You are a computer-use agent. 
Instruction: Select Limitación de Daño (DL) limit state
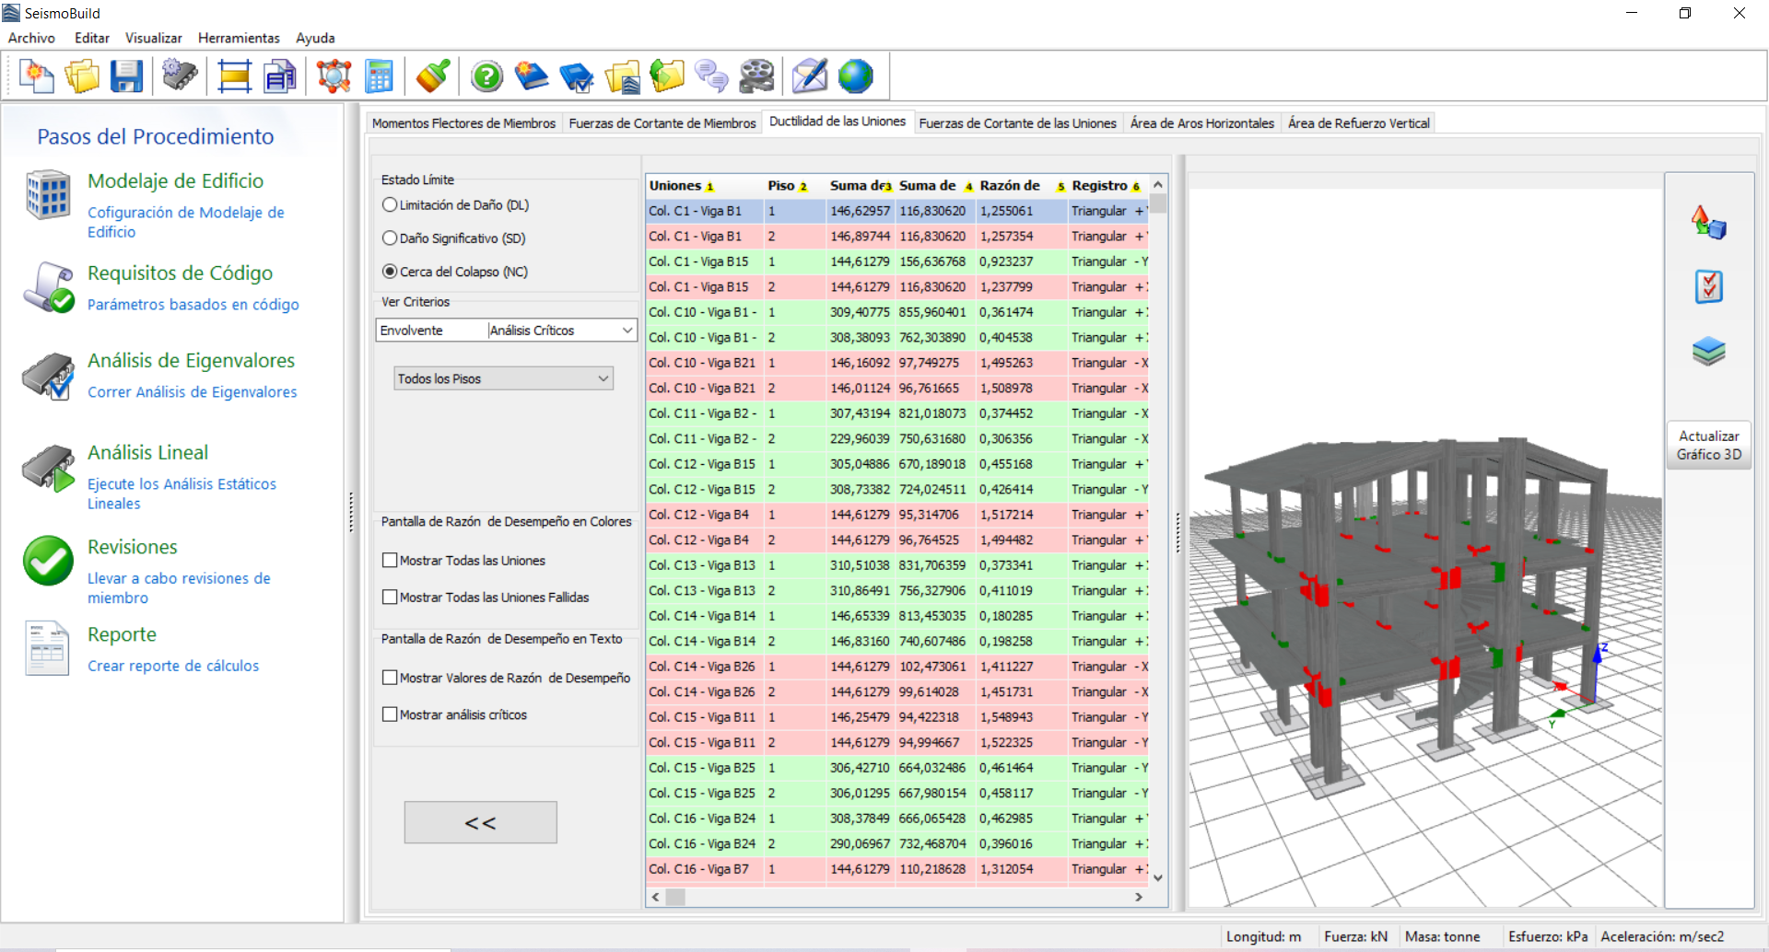click(390, 205)
